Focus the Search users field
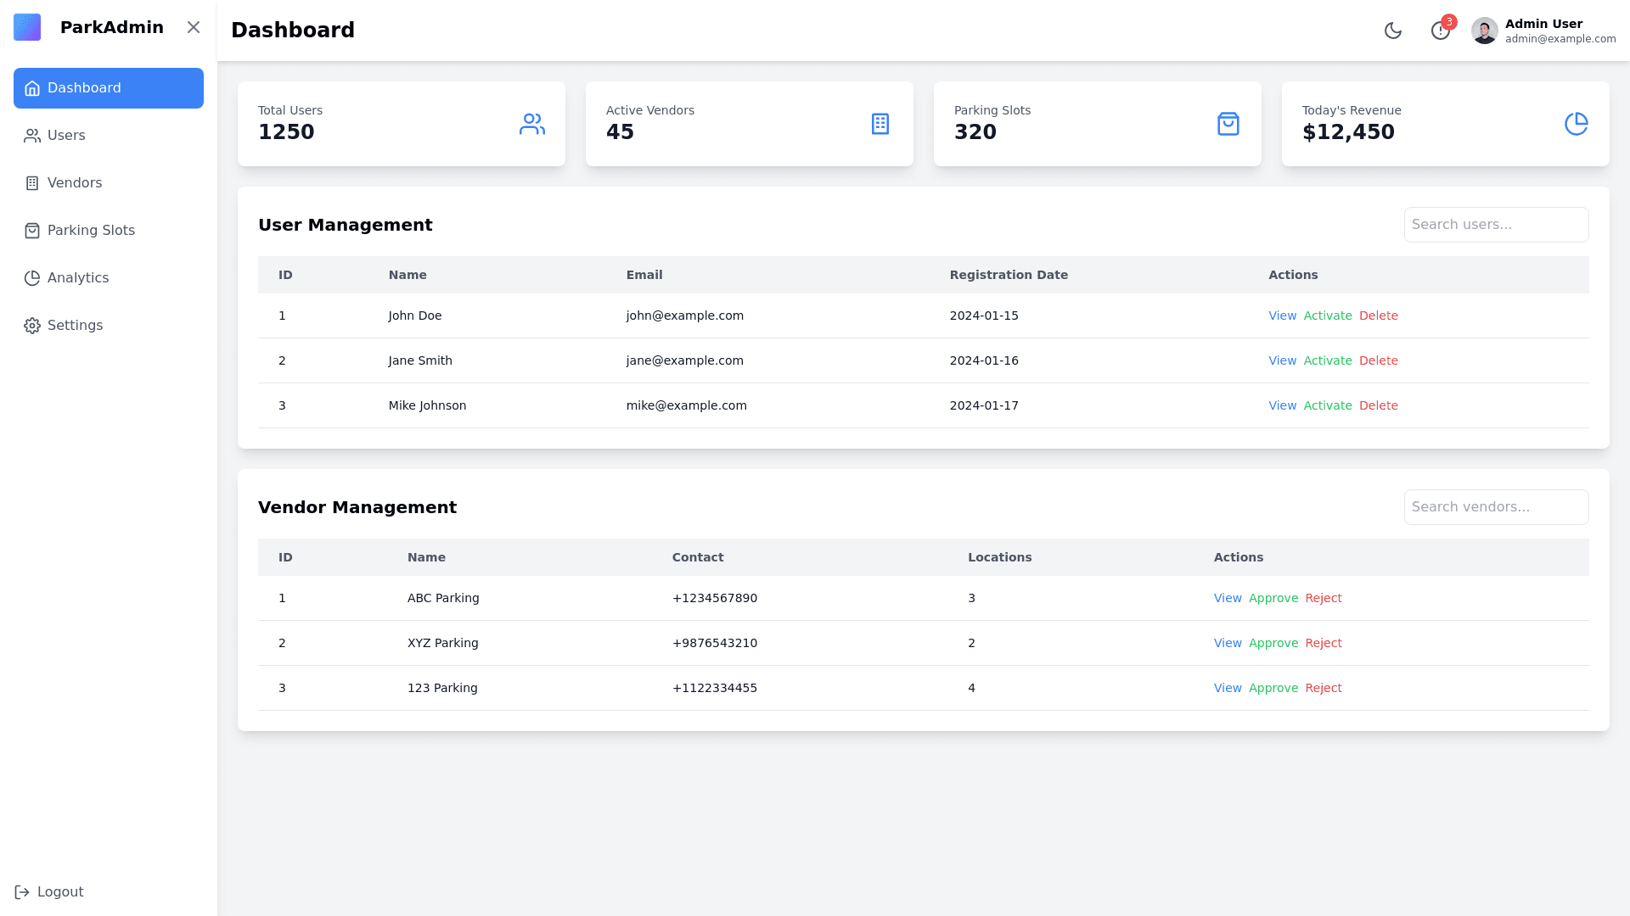 [1496, 225]
